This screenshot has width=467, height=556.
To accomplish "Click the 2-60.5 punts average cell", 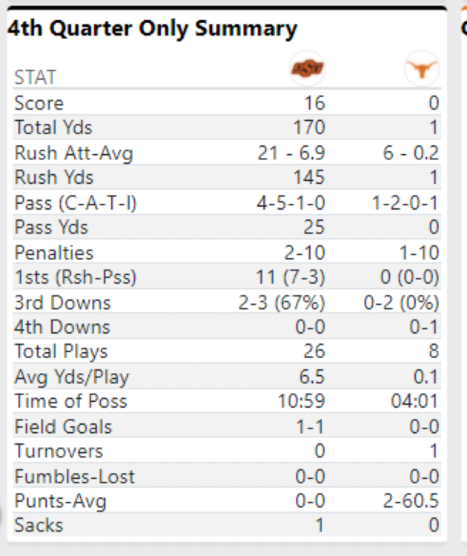I will pos(408,501).
